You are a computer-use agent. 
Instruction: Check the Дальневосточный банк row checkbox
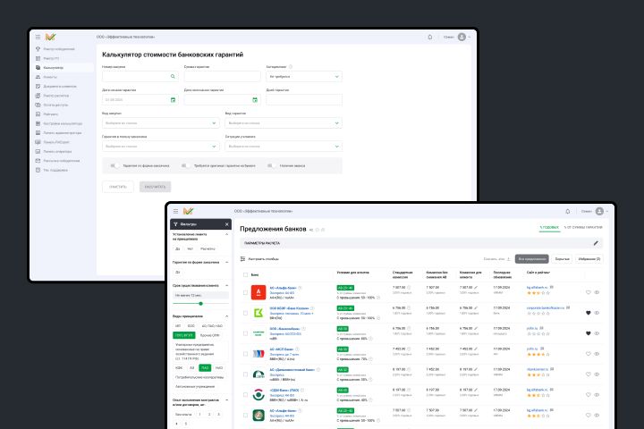click(x=245, y=374)
